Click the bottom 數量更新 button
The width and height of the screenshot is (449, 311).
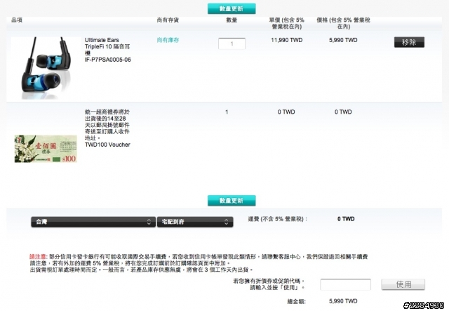tap(232, 200)
